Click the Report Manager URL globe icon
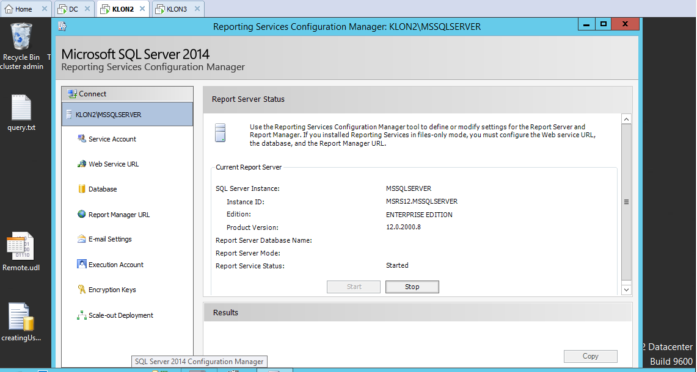The width and height of the screenshot is (697, 372). click(82, 214)
